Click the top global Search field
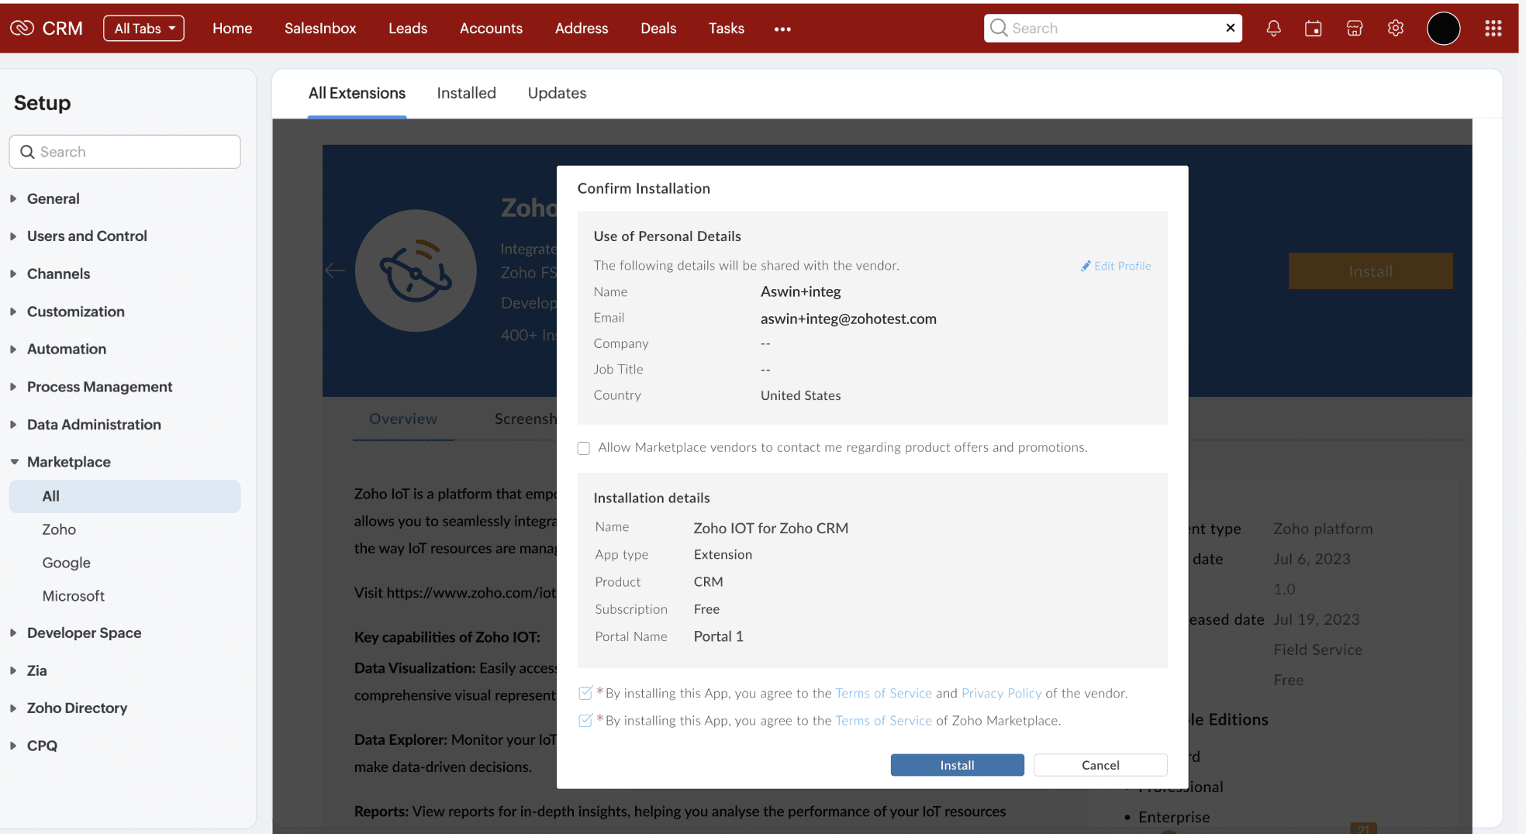Viewport: 1526px width, 834px height. [1113, 28]
